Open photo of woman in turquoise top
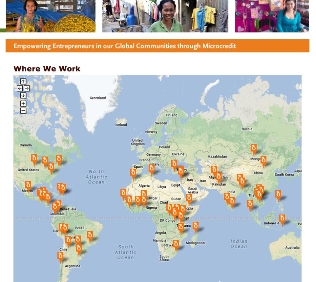Viewport: 316px width, 282px height. click(x=272, y=16)
